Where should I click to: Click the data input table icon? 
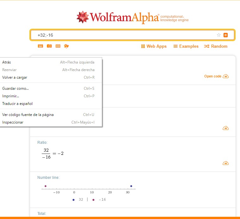pos(58,46)
